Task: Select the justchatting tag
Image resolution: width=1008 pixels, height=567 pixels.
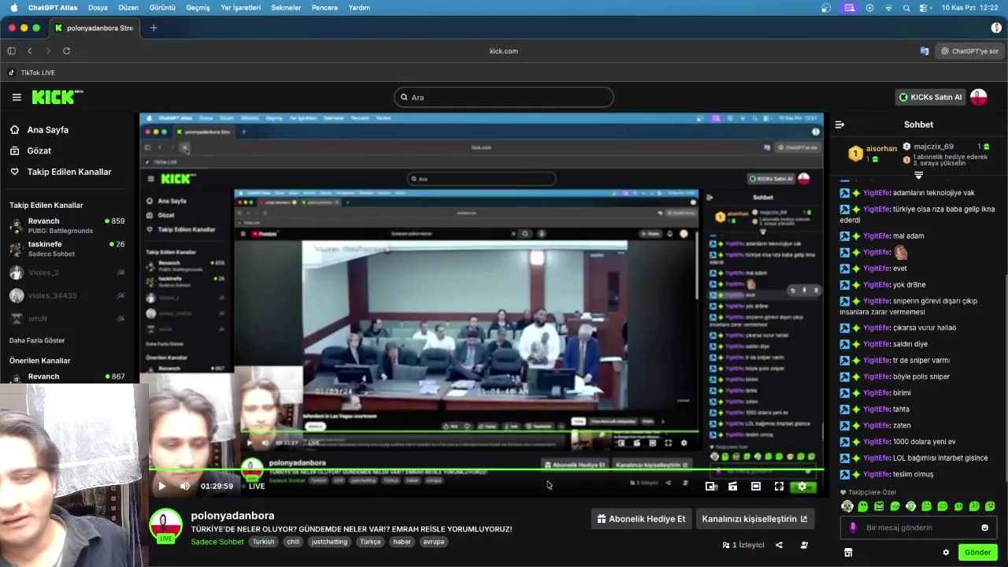Action: [329, 542]
